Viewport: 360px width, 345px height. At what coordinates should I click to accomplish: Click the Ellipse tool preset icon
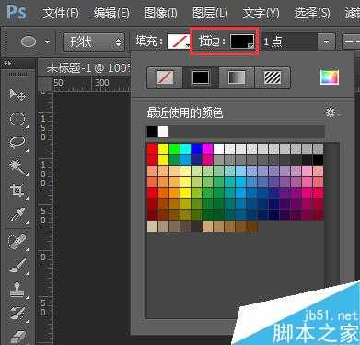coord(29,42)
